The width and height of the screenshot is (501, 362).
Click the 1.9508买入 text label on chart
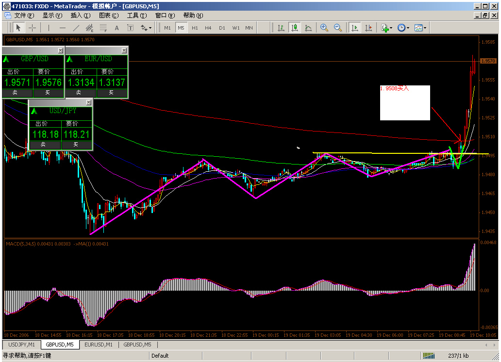(394, 88)
